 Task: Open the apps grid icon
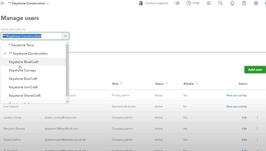[209, 3]
